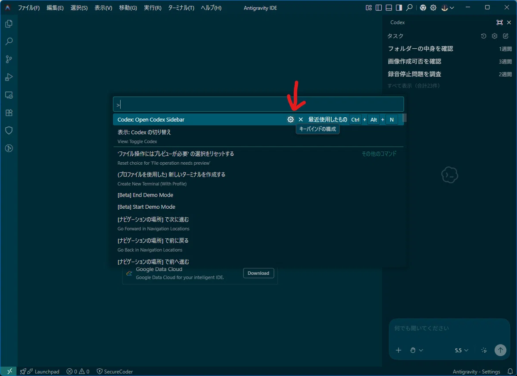Open the ターミナル(T) menu
The height and width of the screenshot is (376, 517).
[181, 8]
